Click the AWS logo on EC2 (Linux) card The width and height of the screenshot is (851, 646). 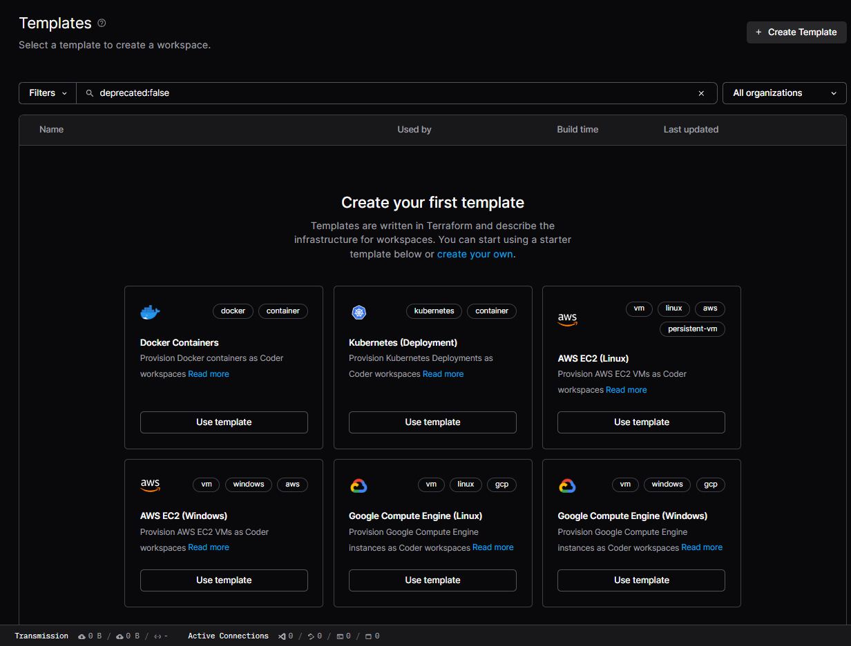[x=567, y=320]
